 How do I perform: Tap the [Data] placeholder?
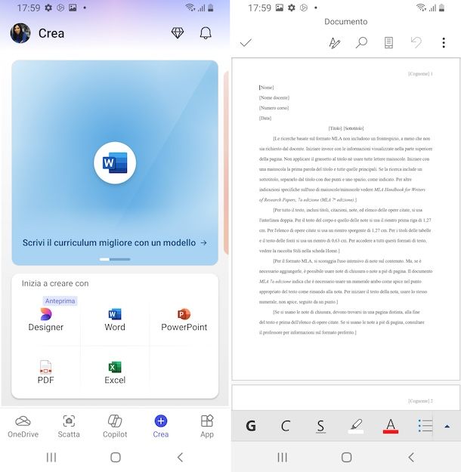click(265, 118)
